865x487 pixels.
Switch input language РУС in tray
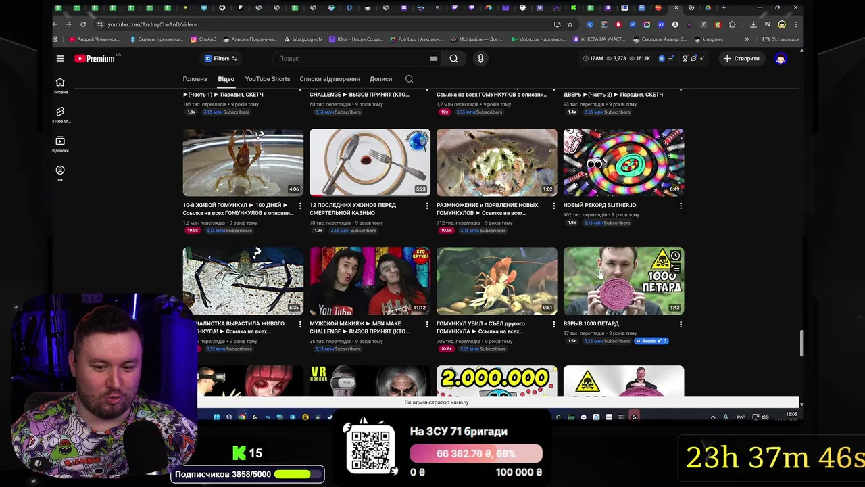tap(741, 417)
